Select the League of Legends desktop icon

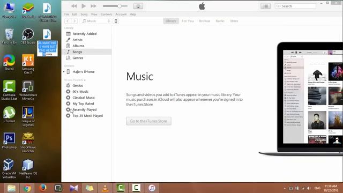pos(28,116)
